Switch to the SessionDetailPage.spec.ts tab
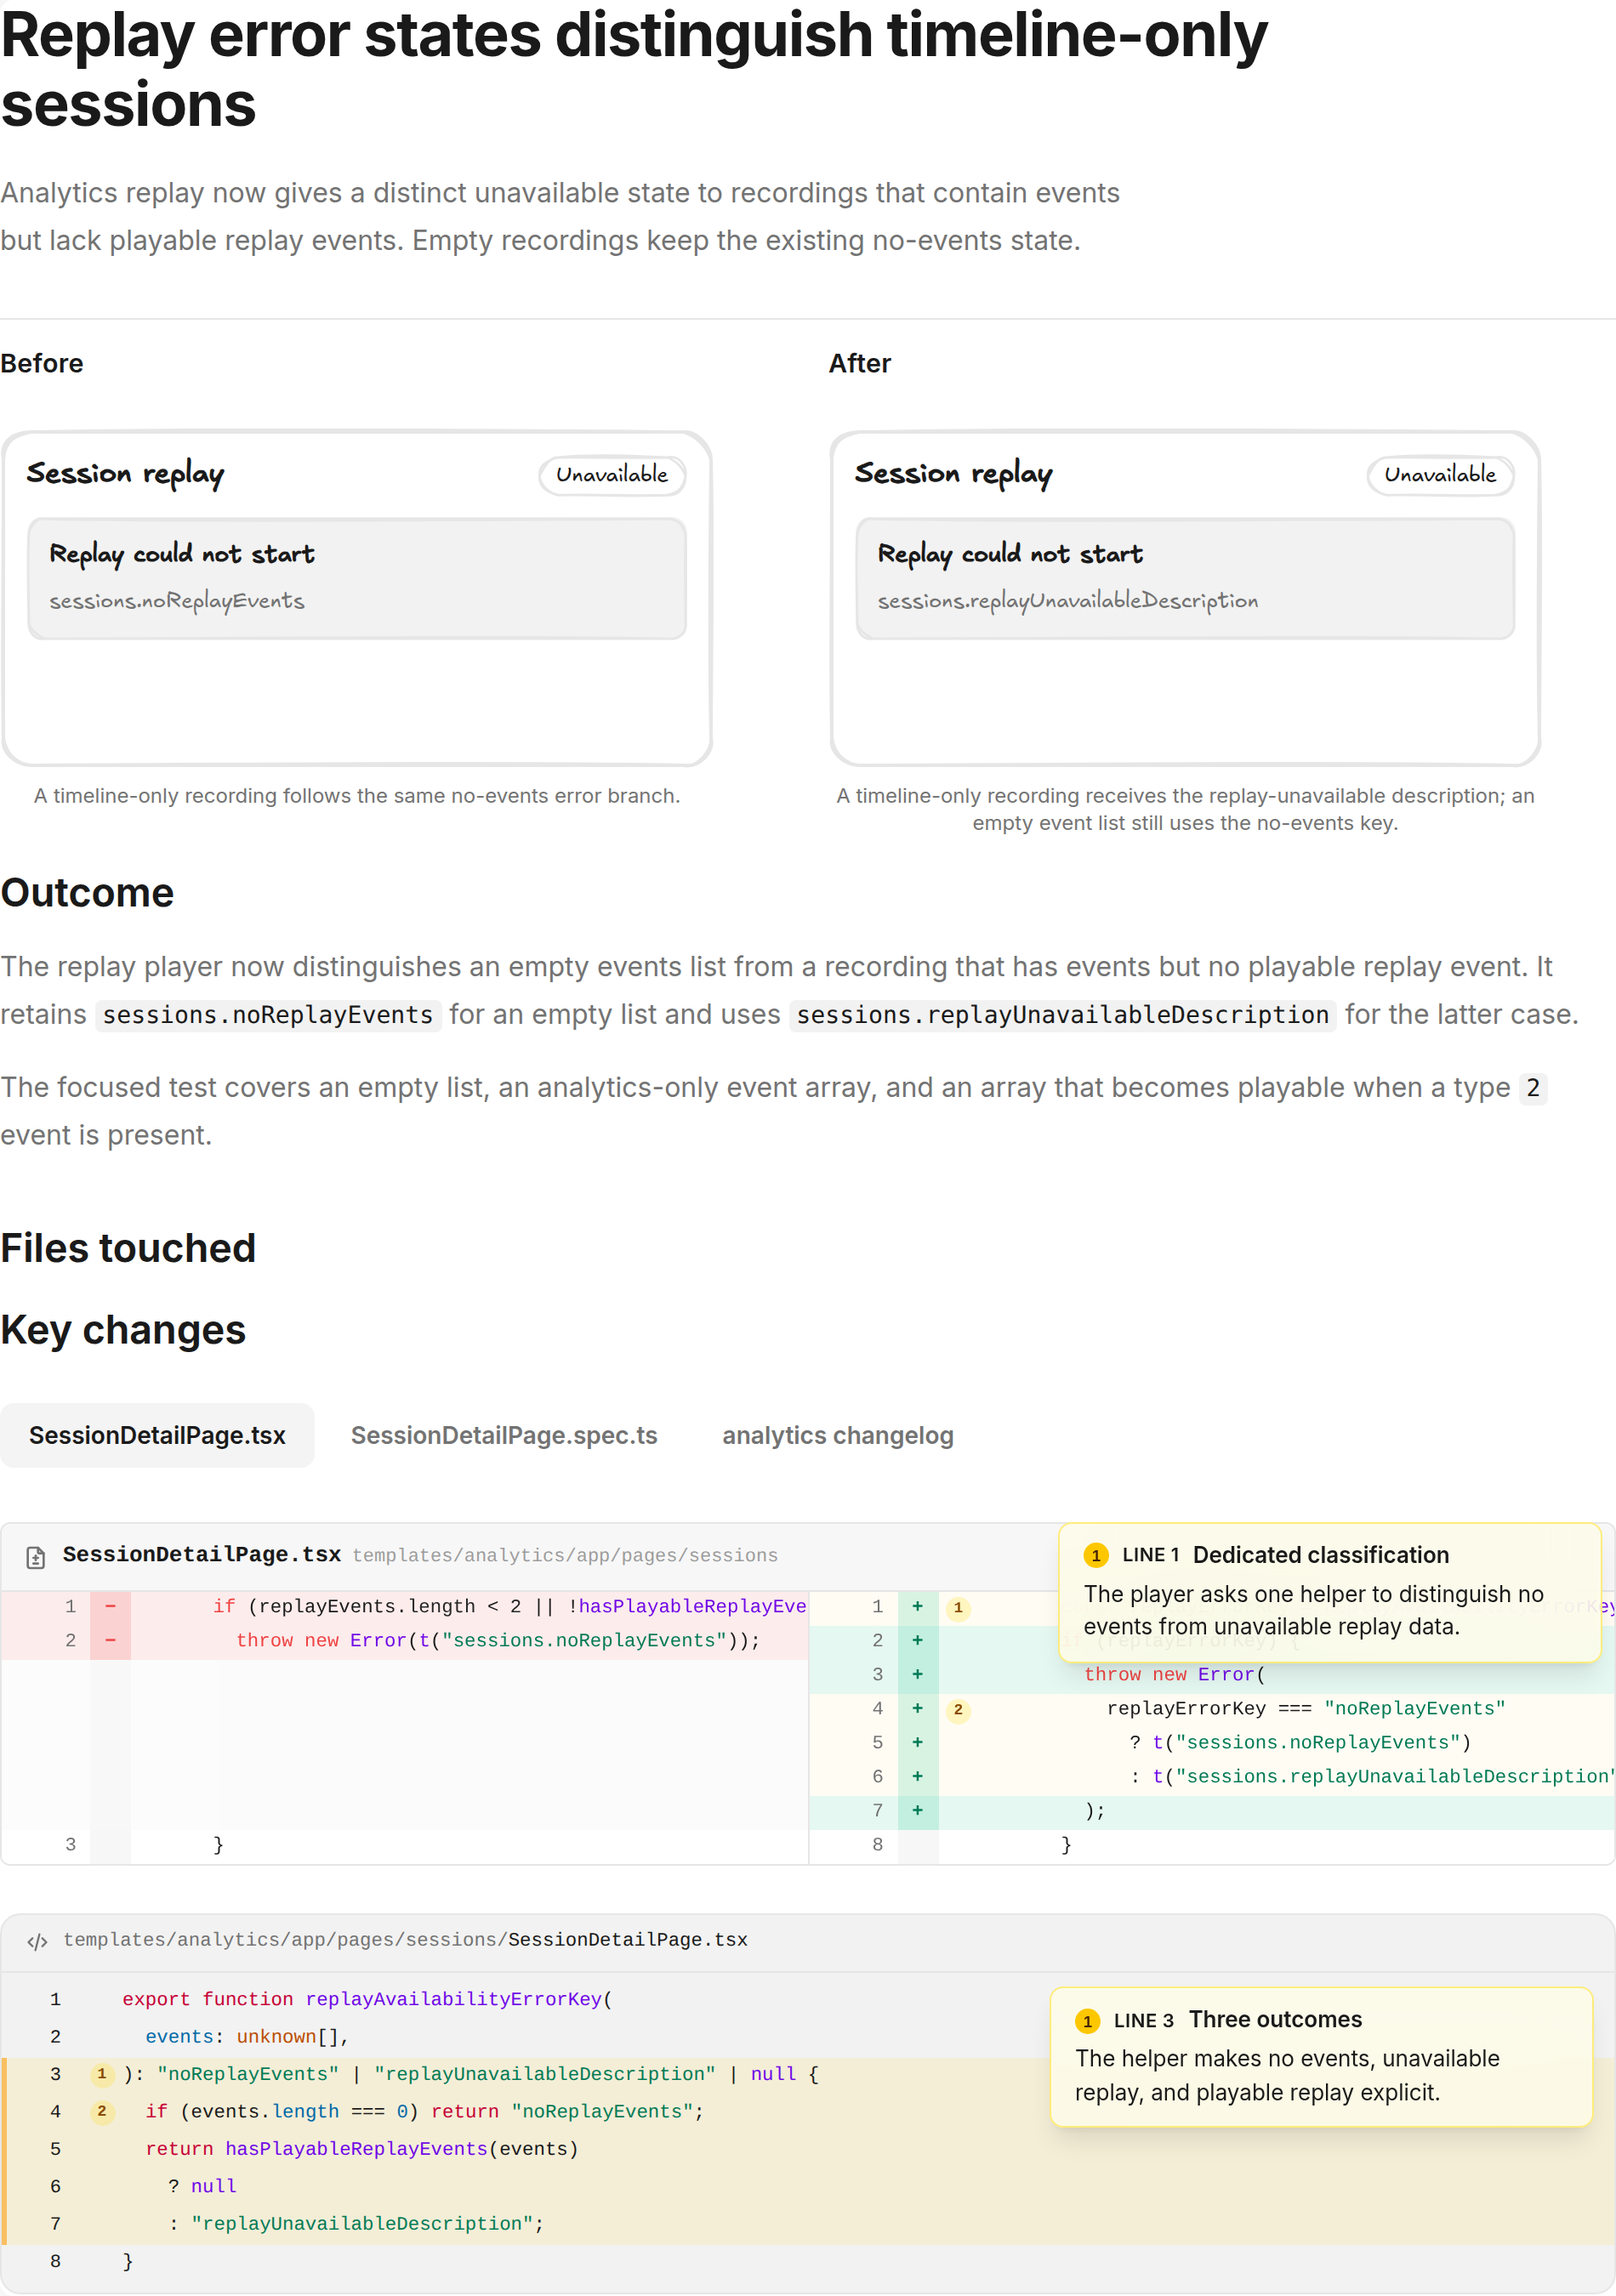This screenshot has height=2296, width=1616. coord(504,1435)
